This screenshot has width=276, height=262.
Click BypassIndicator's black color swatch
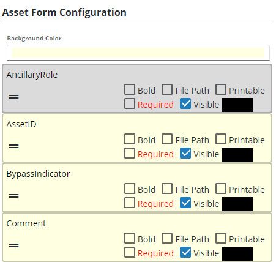point(237,204)
